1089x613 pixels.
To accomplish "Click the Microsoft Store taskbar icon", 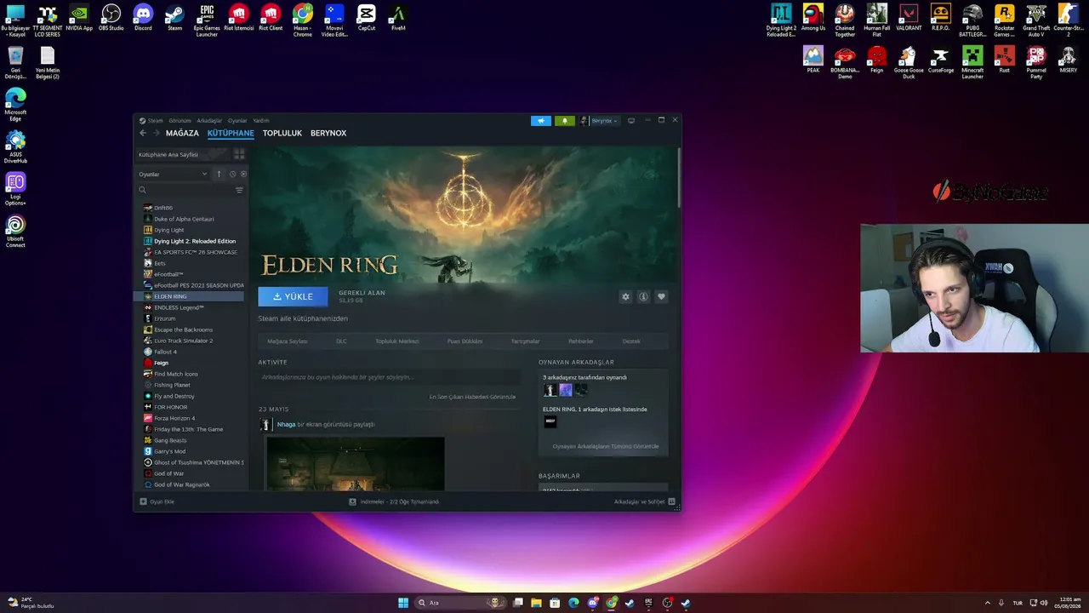I will 555,603.
